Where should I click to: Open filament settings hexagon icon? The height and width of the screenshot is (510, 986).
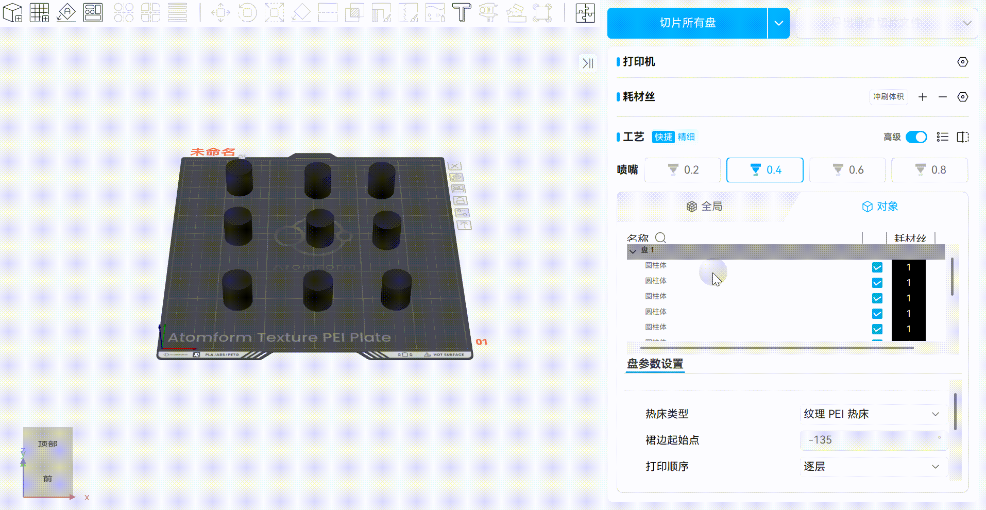962,97
